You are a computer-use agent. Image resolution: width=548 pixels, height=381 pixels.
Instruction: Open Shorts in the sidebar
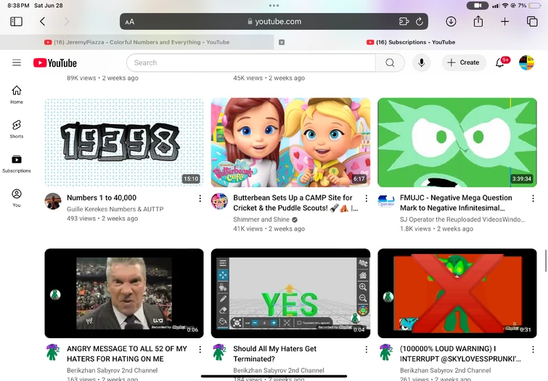pos(17,129)
